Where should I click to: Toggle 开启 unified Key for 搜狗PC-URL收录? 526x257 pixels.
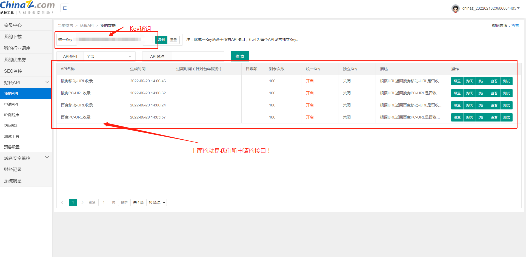[310, 93]
